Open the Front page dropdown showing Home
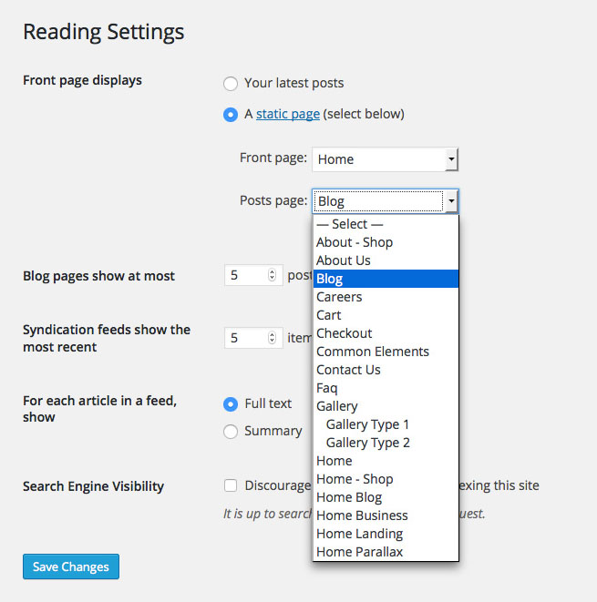The width and height of the screenshot is (597, 602). coord(386,159)
